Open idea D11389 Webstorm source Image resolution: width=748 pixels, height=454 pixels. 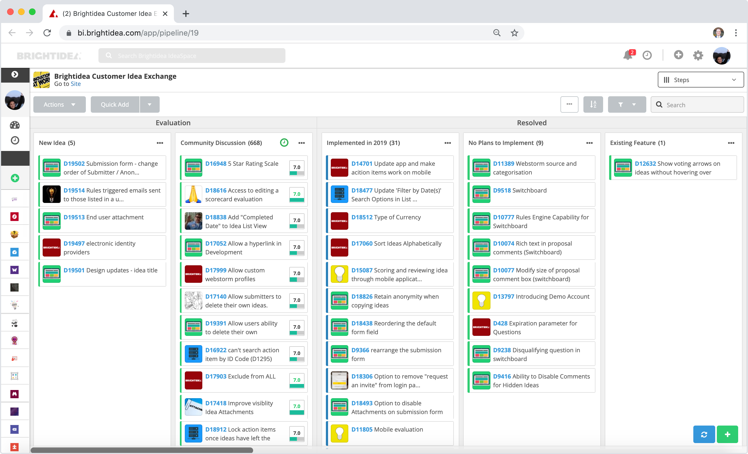coord(531,168)
